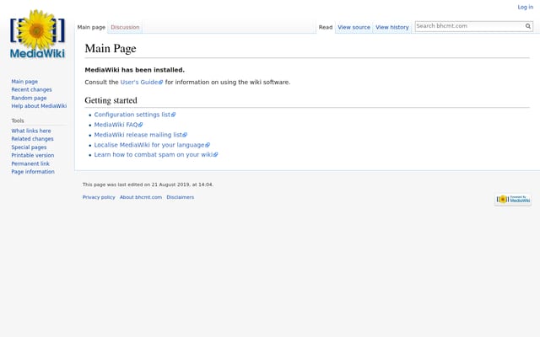This screenshot has height=337, width=540.
Task: Click the search magnifying glass icon
Action: coord(528,26)
